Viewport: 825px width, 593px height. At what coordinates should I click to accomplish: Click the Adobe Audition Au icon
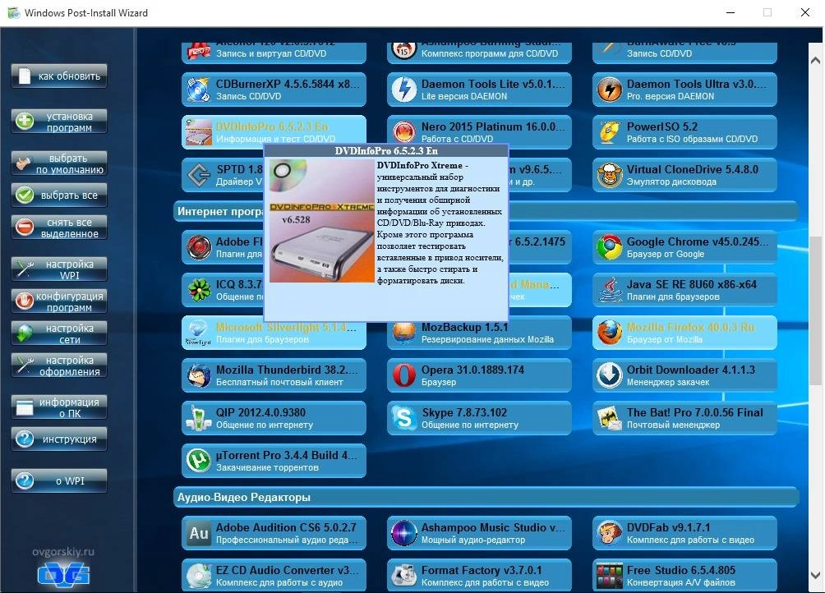pyautogui.click(x=198, y=533)
